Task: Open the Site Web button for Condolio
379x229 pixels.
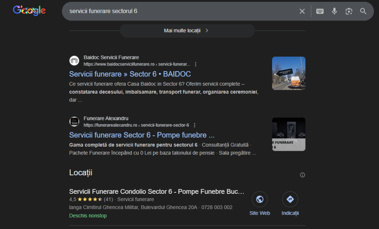Action: pos(259,199)
